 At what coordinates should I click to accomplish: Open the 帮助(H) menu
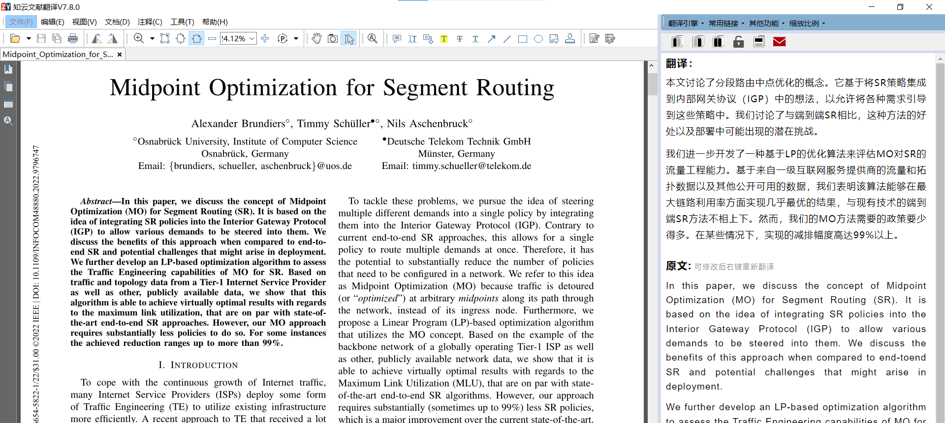(x=215, y=22)
